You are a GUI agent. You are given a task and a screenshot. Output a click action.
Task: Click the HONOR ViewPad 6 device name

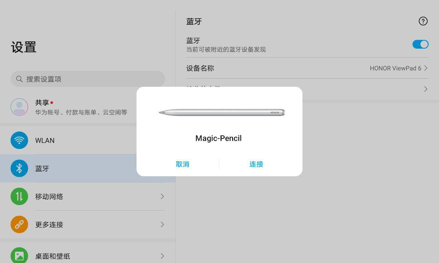(x=395, y=68)
